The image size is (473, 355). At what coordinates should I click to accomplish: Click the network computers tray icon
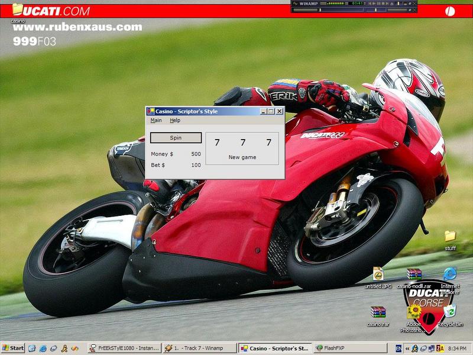click(432, 348)
